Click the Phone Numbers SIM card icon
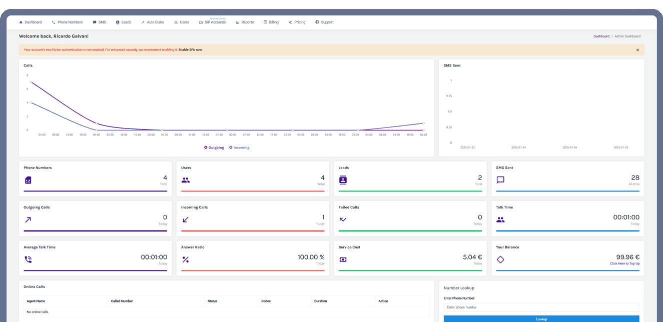This screenshot has height=322, width=663. point(28,180)
